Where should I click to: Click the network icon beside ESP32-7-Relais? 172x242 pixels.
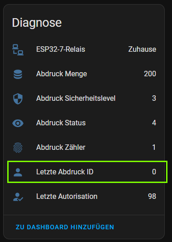18,49
